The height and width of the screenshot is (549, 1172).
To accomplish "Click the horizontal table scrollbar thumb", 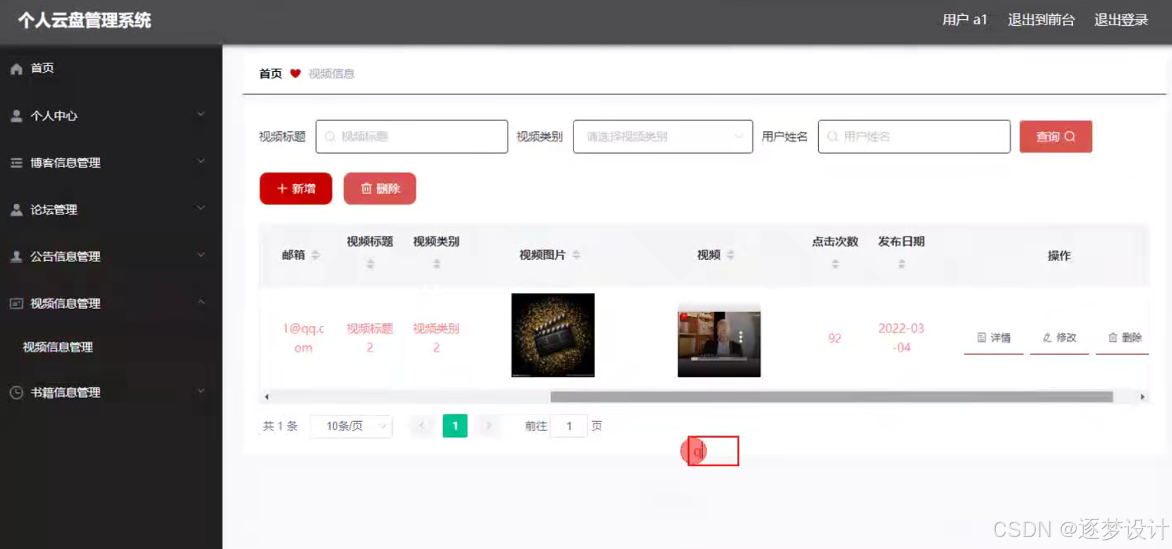I will click(x=831, y=397).
